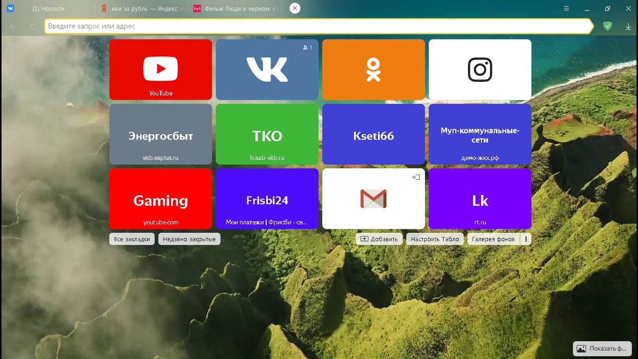Screen dimensions: 638x359
Task: Open the three-dot background options menu
Action: (x=526, y=239)
